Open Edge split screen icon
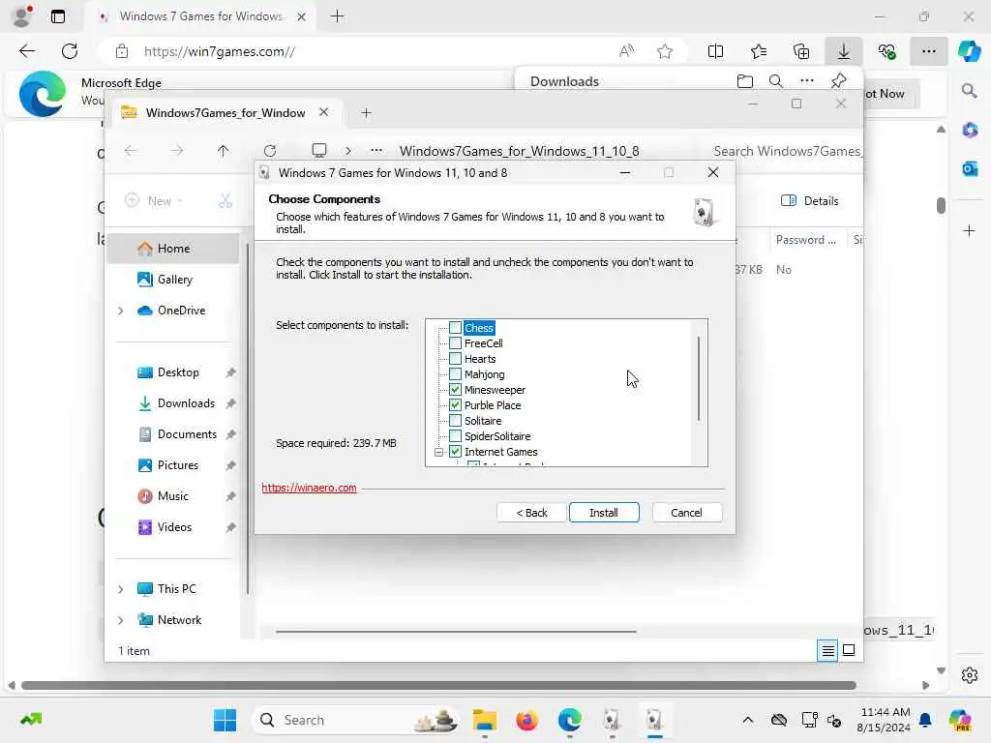 tap(715, 51)
